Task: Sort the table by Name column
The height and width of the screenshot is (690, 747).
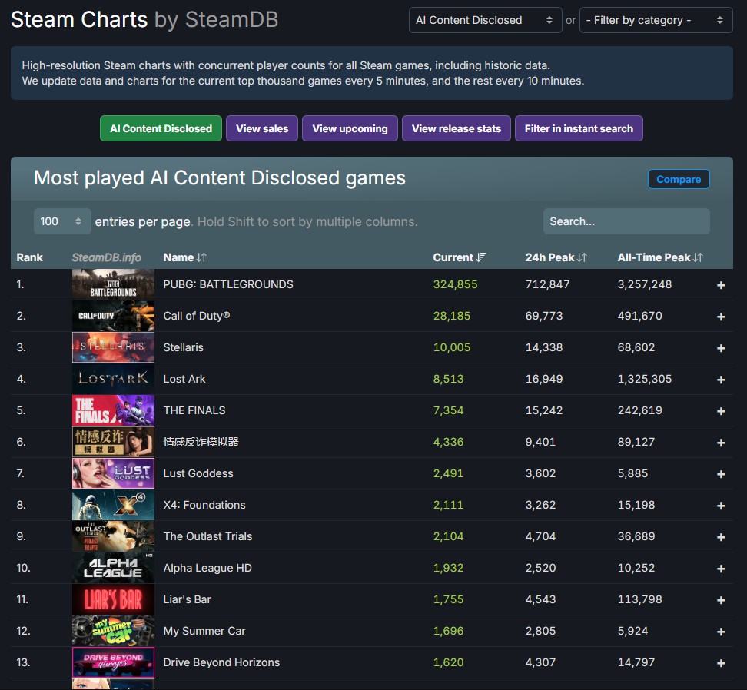Action: click(185, 257)
